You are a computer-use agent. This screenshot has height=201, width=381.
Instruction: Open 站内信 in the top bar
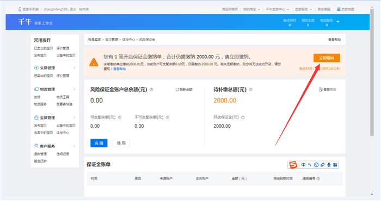point(84,9)
